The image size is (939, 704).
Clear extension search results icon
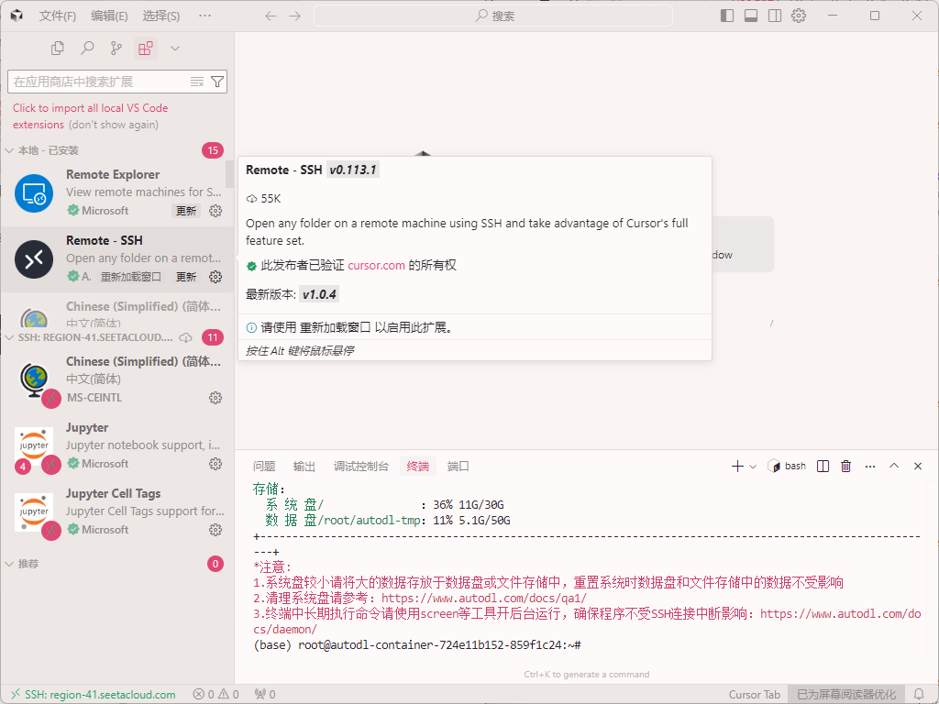pyautogui.click(x=197, y=82)
